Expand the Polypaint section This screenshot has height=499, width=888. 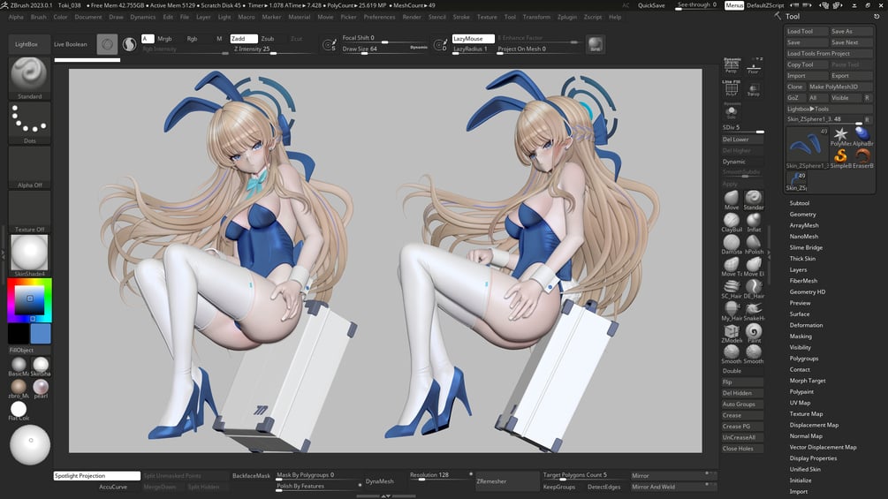coord(802,391)
